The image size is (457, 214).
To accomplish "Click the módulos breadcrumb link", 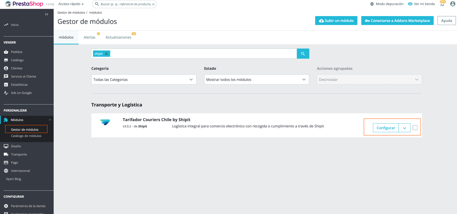I will click(95, 12).
